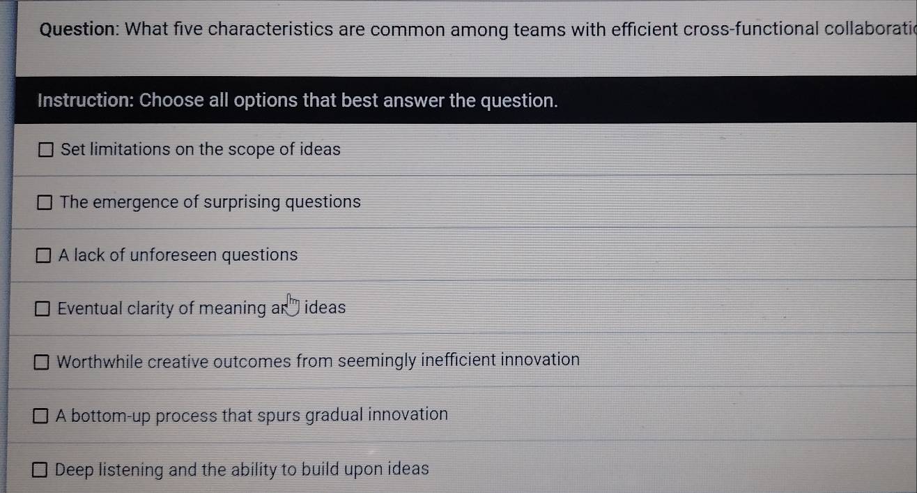917x493 pixels.
Task: Click the bold 'Question:' heading word
Action: point(81,30)
